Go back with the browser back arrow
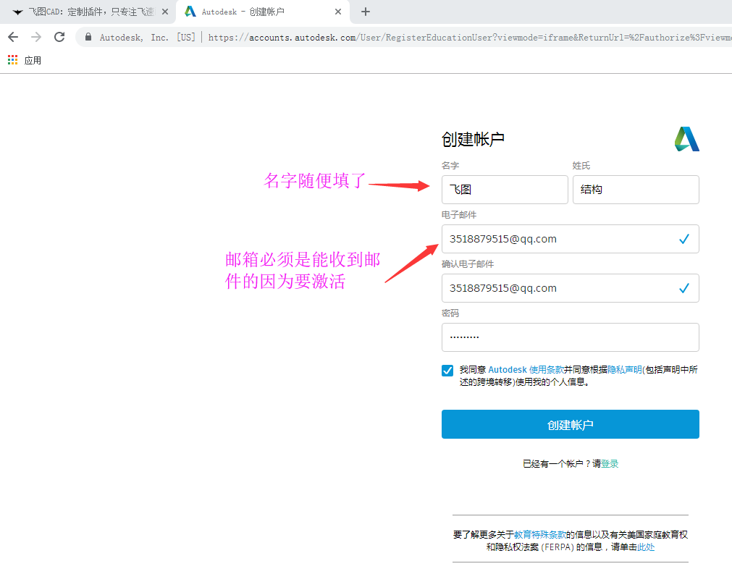 pos(13,37)
